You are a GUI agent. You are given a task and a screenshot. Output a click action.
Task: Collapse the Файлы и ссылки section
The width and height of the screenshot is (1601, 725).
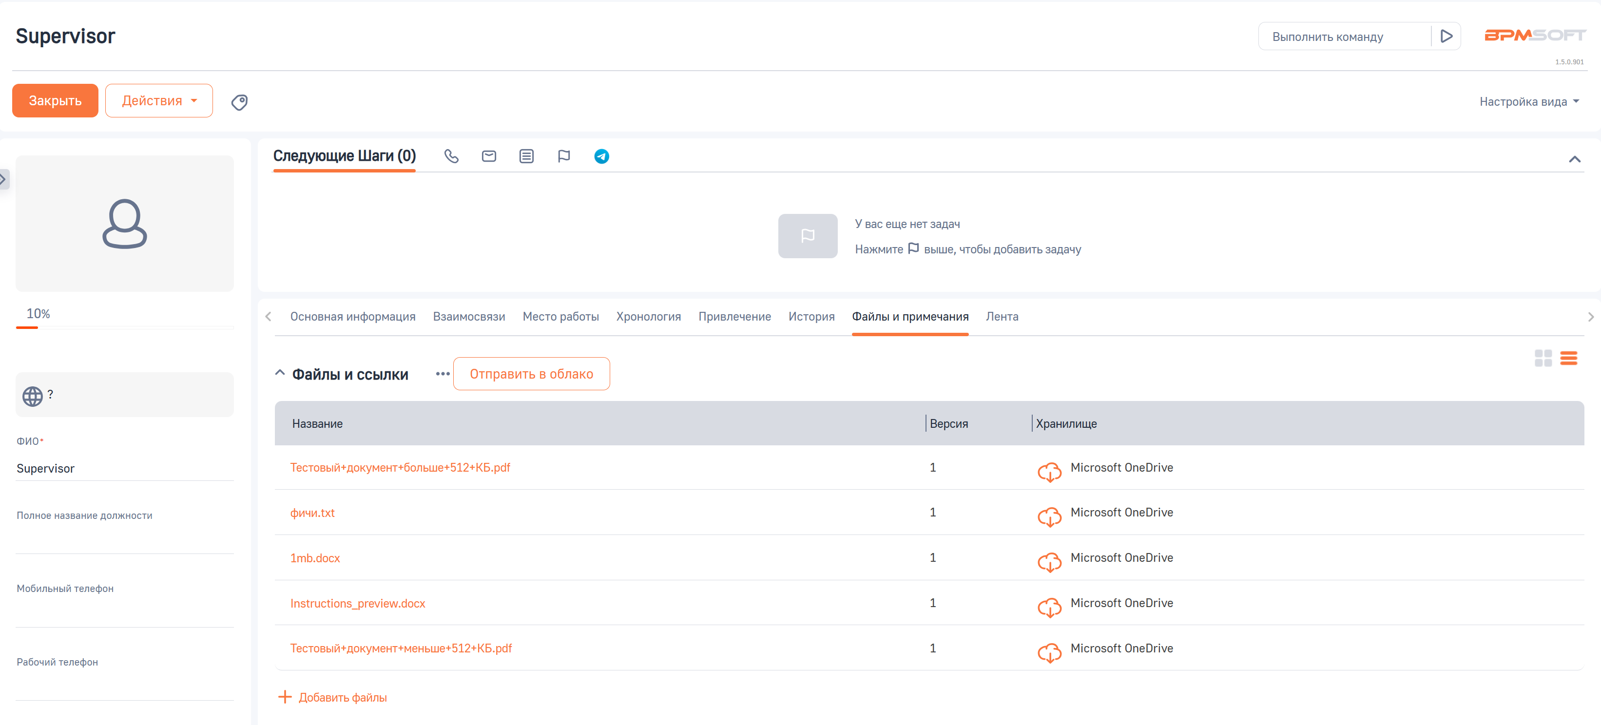coord(280,373)
